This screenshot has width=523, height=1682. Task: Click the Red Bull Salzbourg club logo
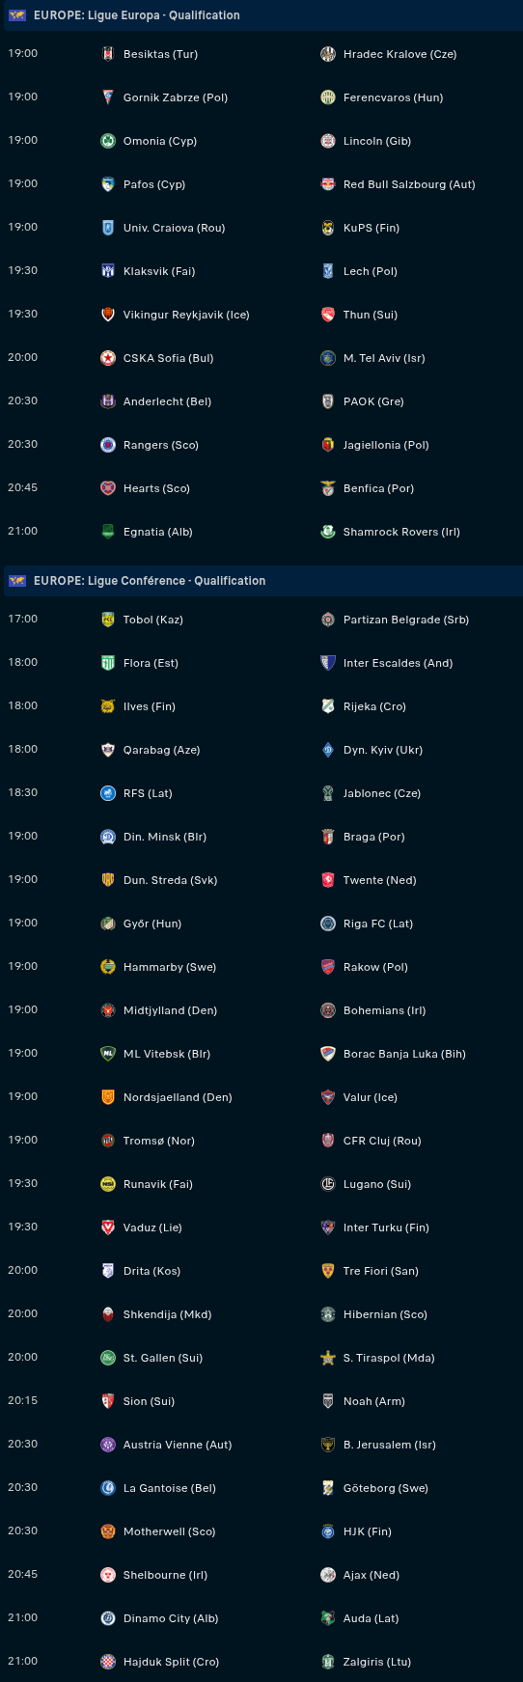(x=328, y=184)
